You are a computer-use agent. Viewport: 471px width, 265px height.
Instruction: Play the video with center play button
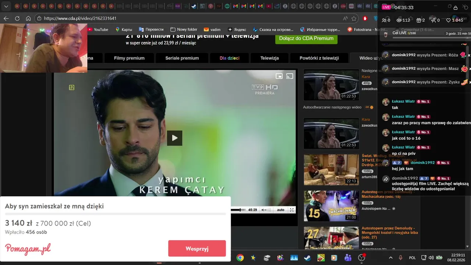pos(174,138)
